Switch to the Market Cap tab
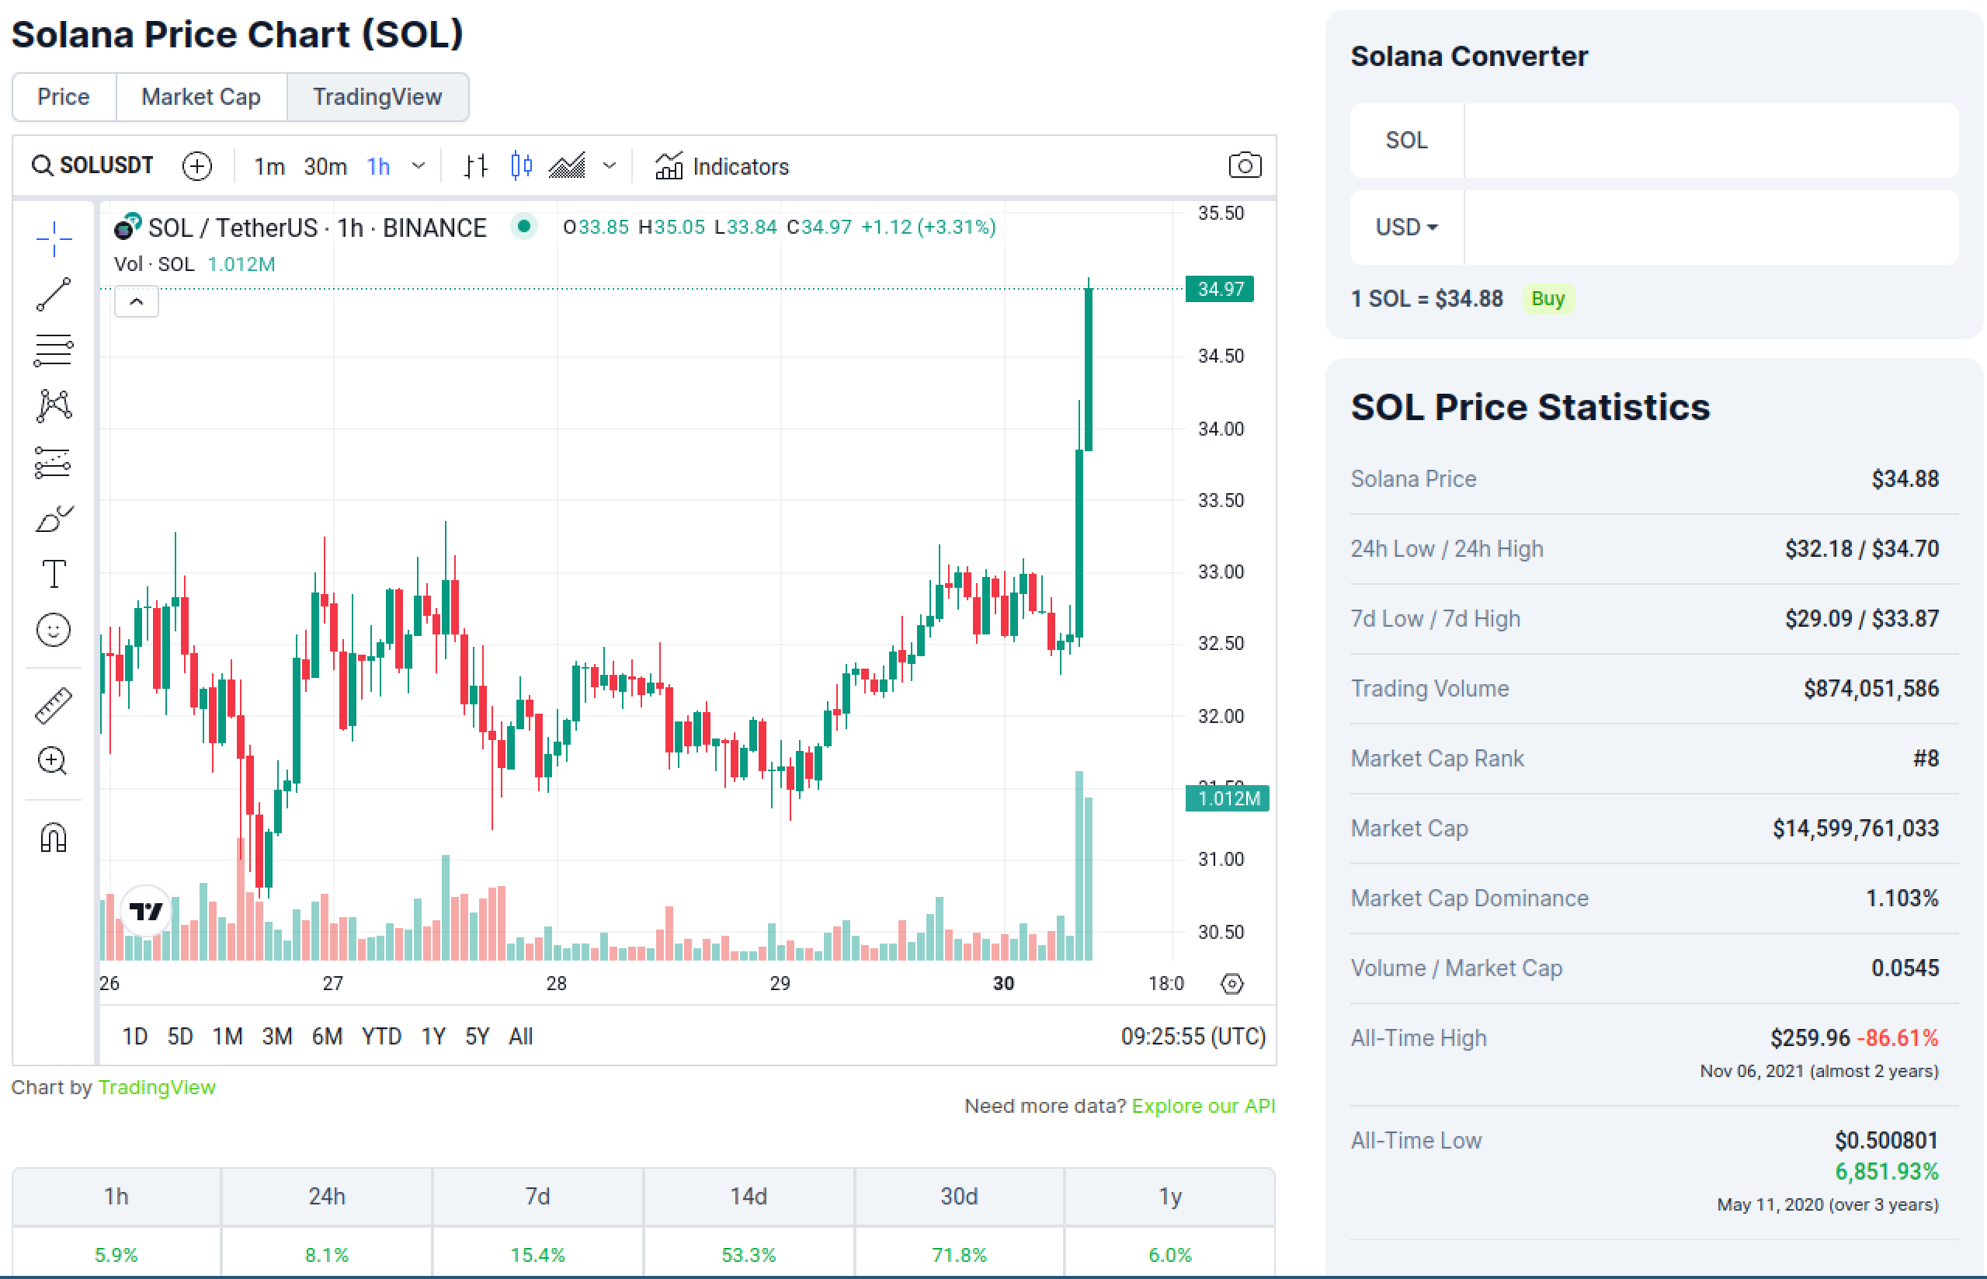The image size is (1987, 1279). (201, 97)
